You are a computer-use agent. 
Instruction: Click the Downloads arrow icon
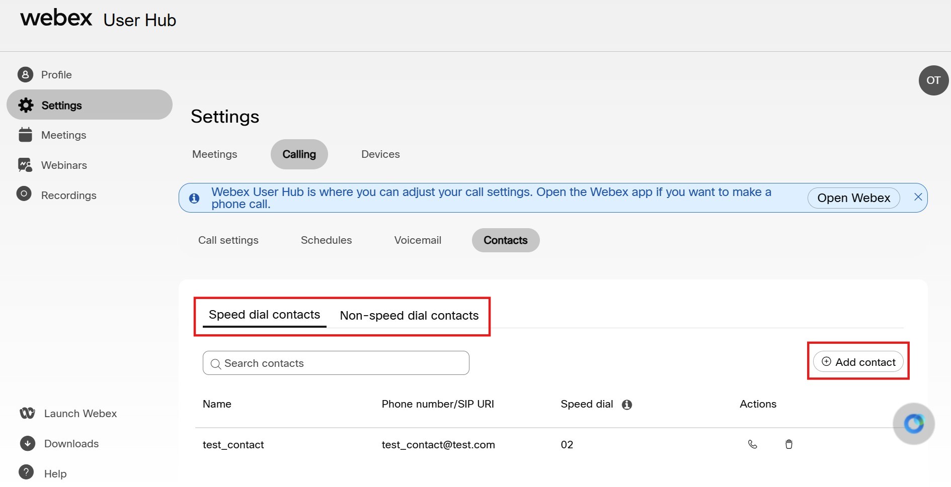pyautogui.click(x=27, y=443)
